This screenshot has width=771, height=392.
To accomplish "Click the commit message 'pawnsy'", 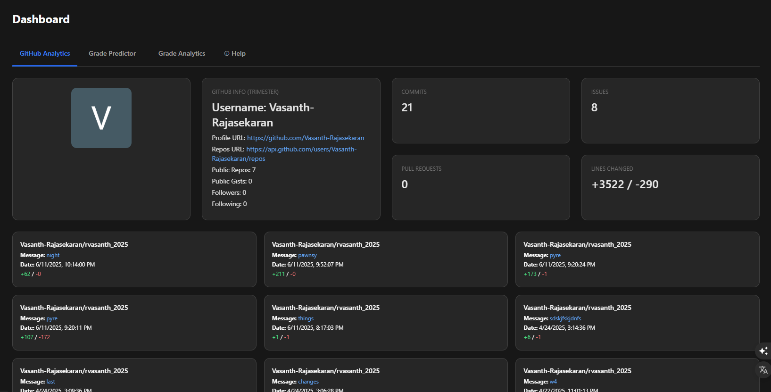I will click(307, 255).
